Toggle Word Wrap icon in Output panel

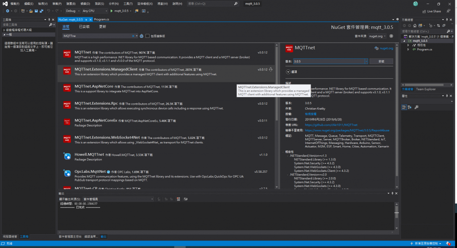186,199
